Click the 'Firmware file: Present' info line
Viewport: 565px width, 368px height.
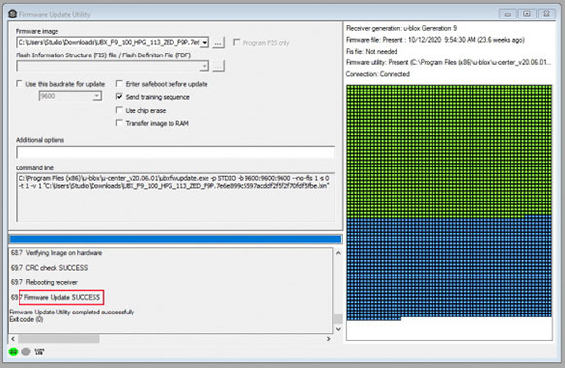tap(435, 40)
